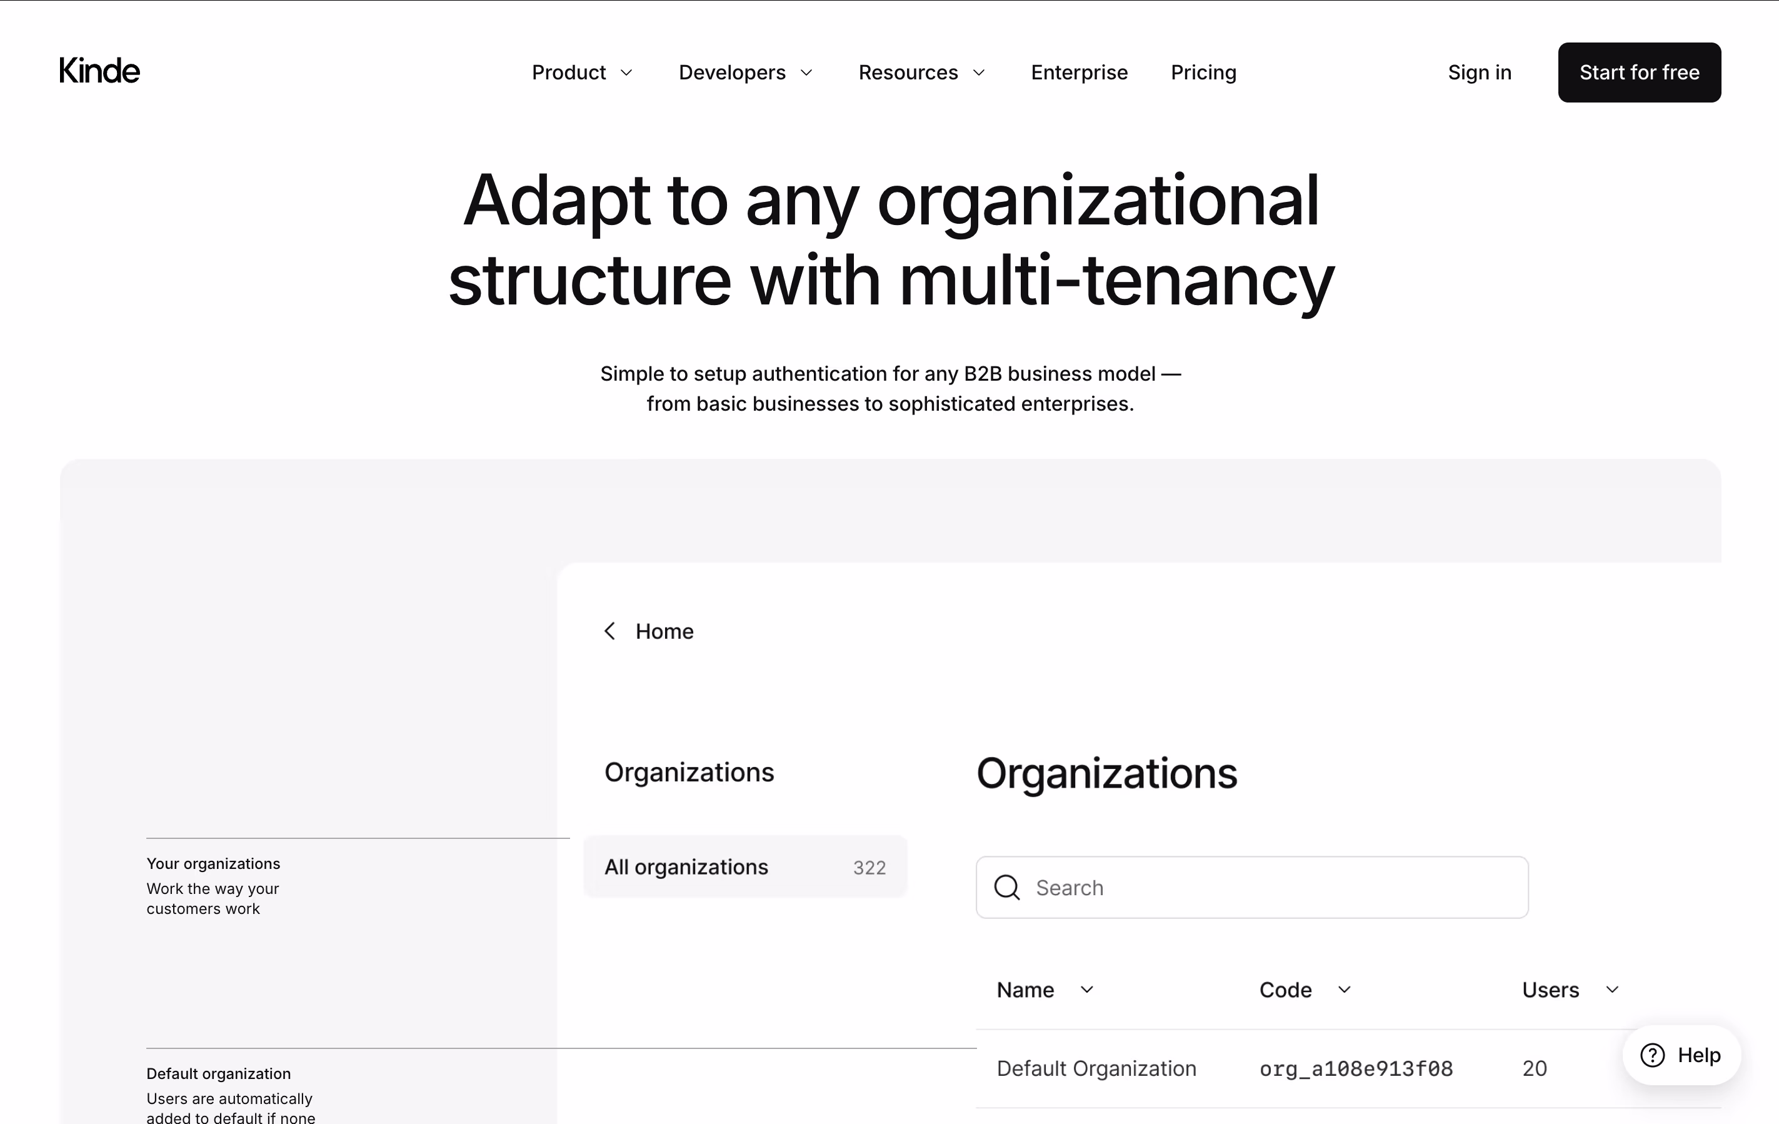Expand the Resources chevron arrow

[x=979, y=73]
